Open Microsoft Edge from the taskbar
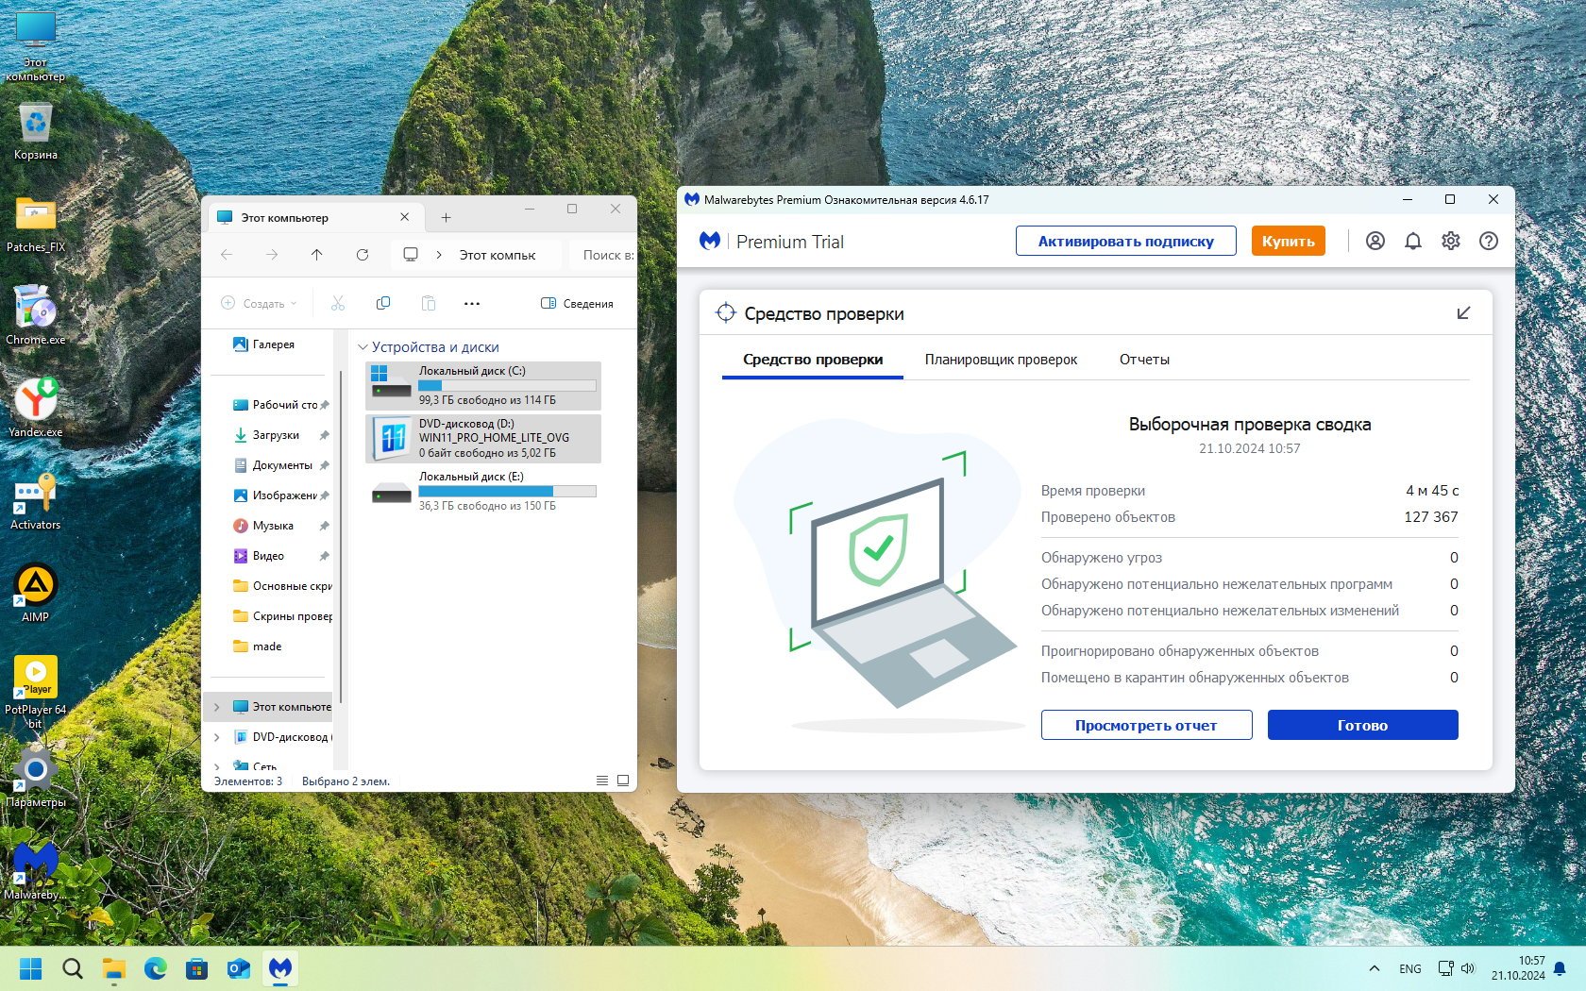The image size is (1586, 991). tap(156, 968)
